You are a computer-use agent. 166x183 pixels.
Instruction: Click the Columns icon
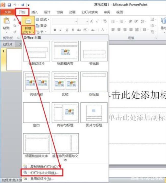click(x=145, y=30)
